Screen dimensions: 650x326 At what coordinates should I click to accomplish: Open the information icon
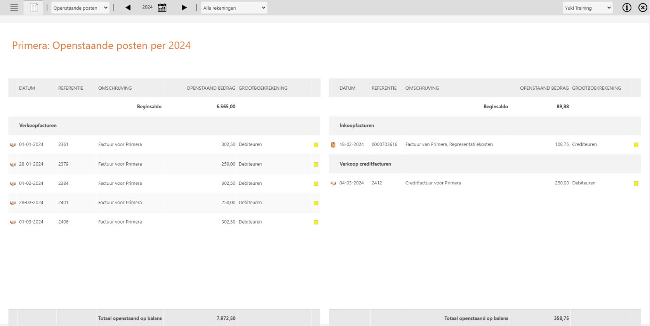[x=627, y=8]
